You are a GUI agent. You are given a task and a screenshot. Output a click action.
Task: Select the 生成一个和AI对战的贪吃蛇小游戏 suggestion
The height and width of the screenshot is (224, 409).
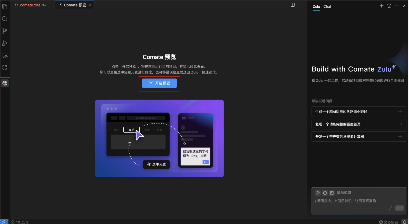click(x=359, y=112)
